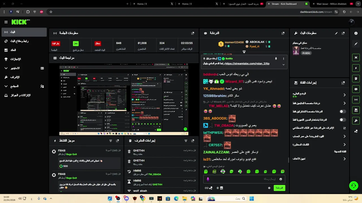Select Stream (البث) in left sidebar

pyautogui.click(x=24, y=32)
